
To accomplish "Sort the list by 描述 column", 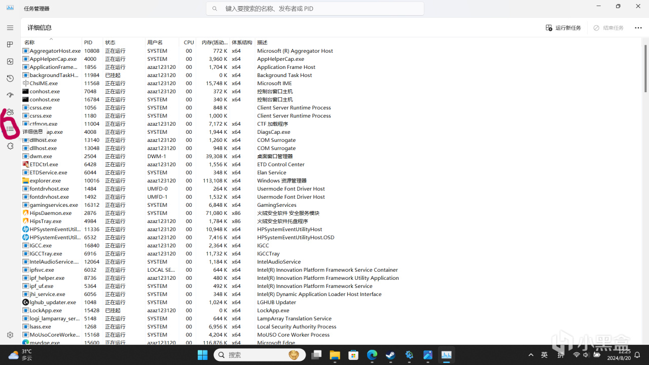I will [x=262, y=43].
